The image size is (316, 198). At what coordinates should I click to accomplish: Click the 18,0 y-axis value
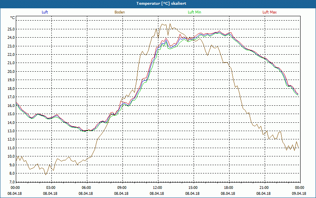tap(11, 88)
